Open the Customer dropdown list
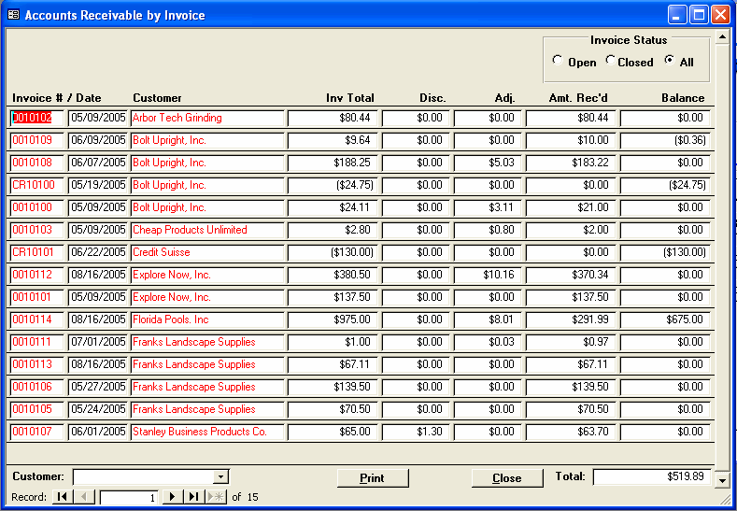The width and height of the screenshot is (737, 511). pyautogui.click(x=220, y=477)
